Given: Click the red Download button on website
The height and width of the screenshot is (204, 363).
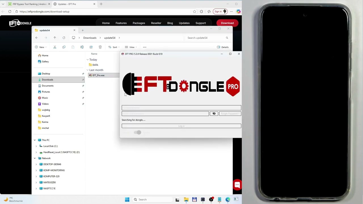Looking at the screenshot, I should click(227, 23).
